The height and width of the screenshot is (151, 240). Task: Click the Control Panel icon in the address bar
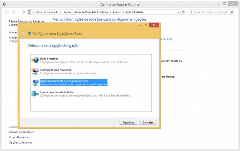[29, 12]
